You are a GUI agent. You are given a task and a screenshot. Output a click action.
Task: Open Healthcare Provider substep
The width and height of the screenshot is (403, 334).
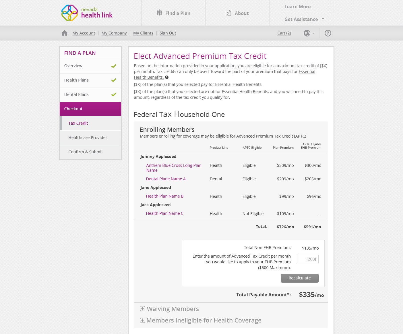coord(90,138)
